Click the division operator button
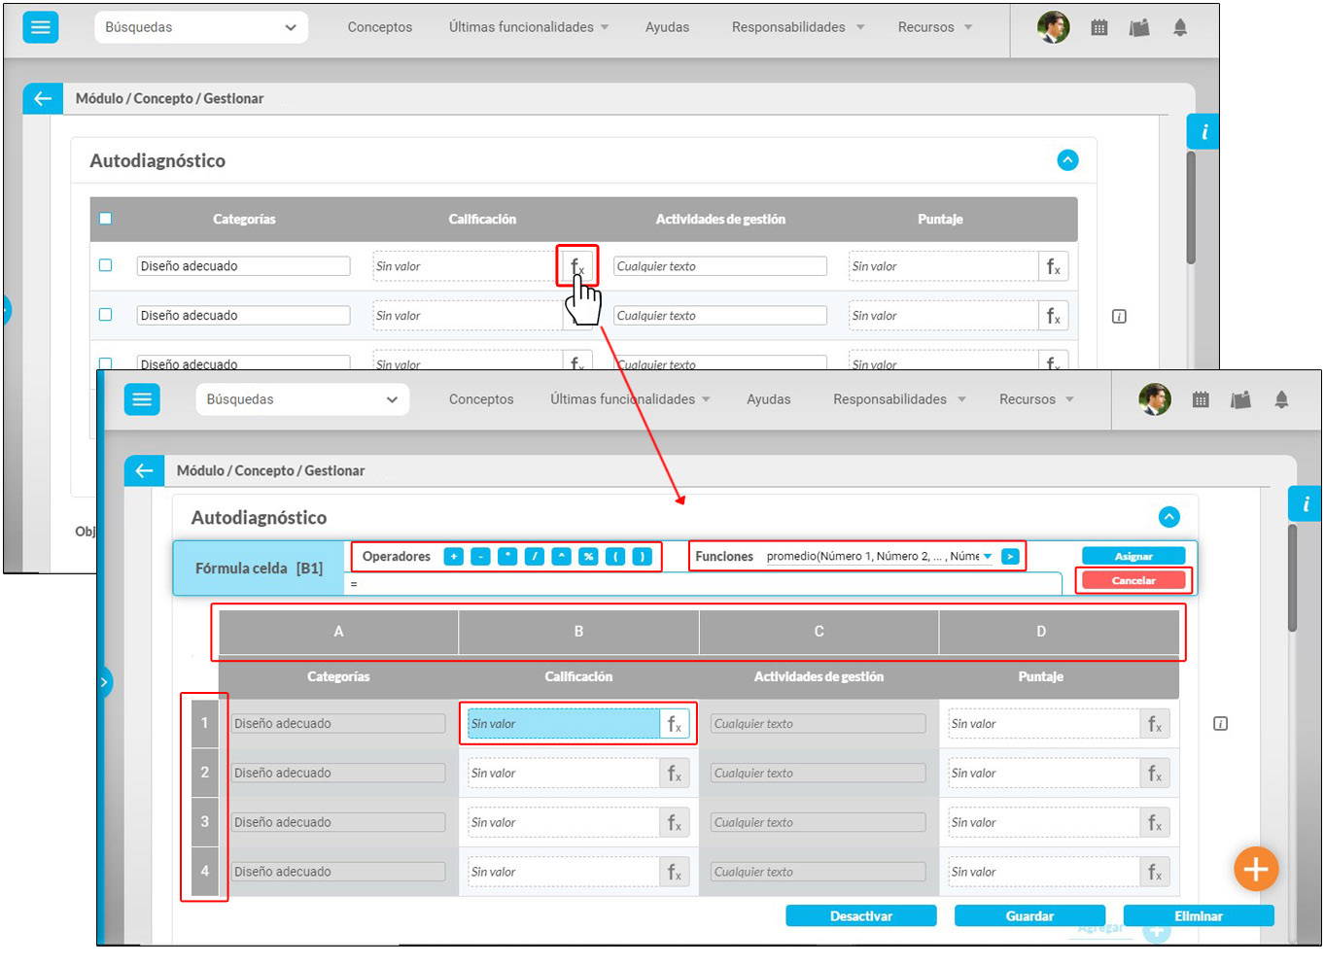Screen dimensions: 1325x965 (x=534, y=557)
